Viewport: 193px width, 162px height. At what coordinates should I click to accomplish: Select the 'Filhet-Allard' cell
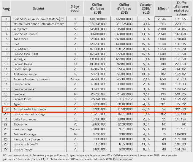38,49
